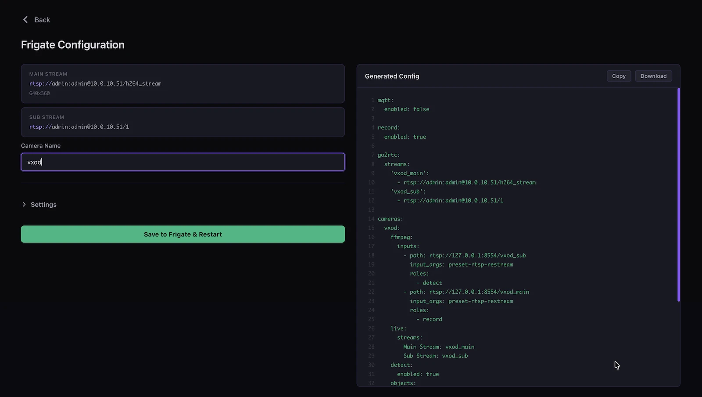Select the main stream rtsp URL text
702x397 pixels.
95,83
